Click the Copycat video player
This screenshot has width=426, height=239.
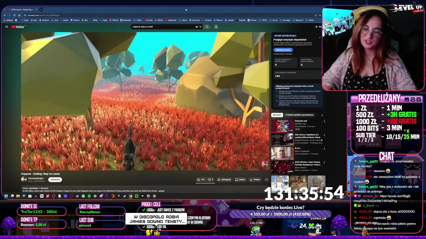tap(145, 101)
